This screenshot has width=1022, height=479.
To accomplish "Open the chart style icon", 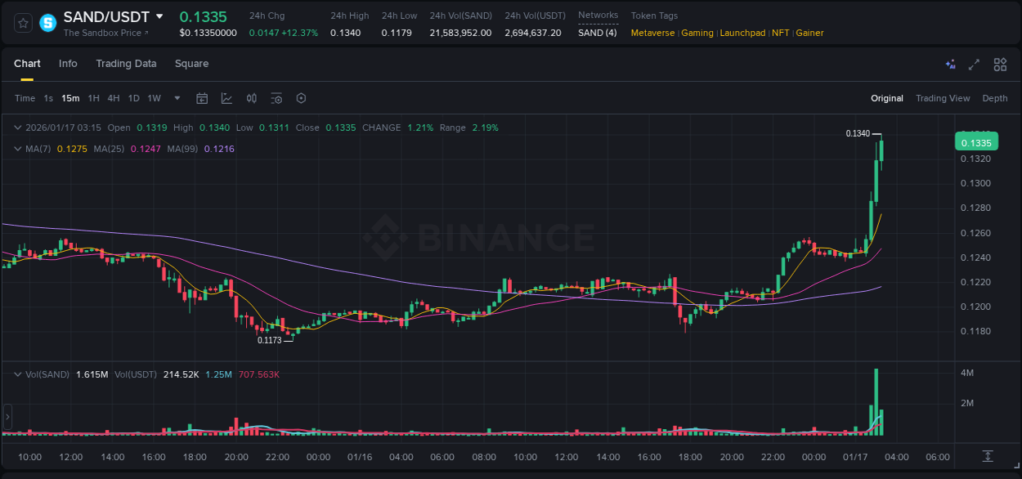I will (x=226, y=98).
